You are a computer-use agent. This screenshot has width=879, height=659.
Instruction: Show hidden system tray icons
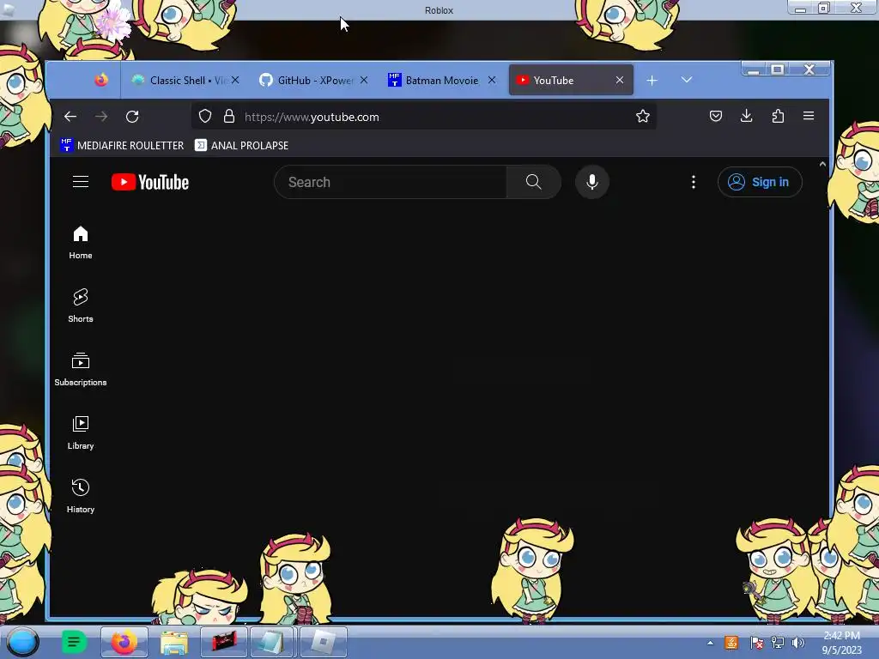coord(710,643)
